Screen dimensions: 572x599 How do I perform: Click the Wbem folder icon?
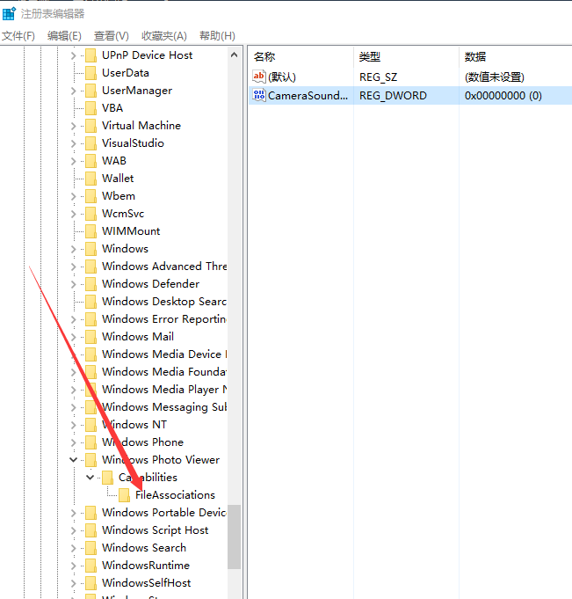[x=91, y=196]
